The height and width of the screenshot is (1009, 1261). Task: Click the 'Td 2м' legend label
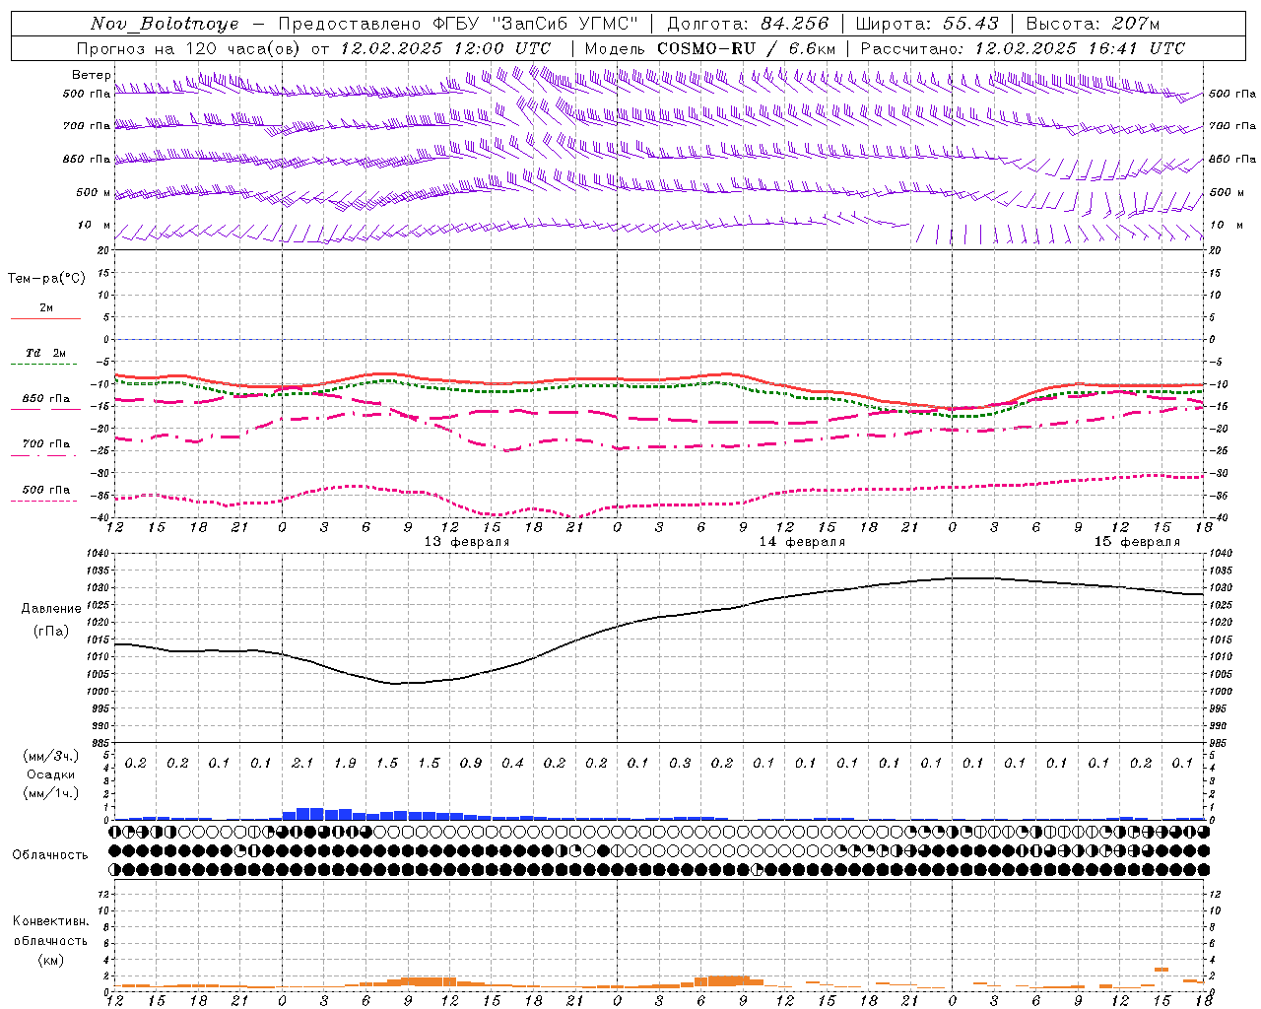pos(45,353)
